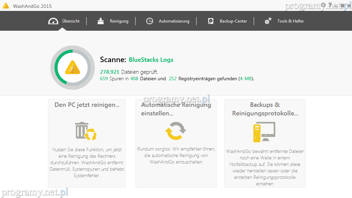Image resolution: width=352 pixels, height=198 pixels.
Task: Select the Tools & Helfer tab
Action: coord(290,21)
